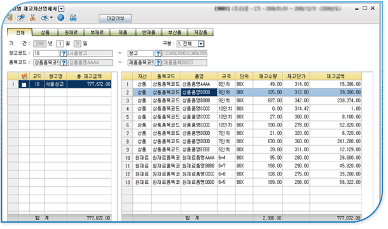The width and height of the screenshot is (388, 229).
Task: Click the 마감여부 button
Action: pos(115,18)
